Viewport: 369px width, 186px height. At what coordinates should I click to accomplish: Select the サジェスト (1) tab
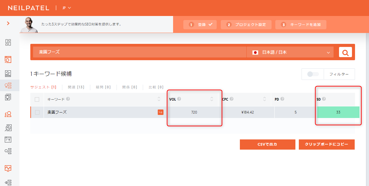(43, 87)
